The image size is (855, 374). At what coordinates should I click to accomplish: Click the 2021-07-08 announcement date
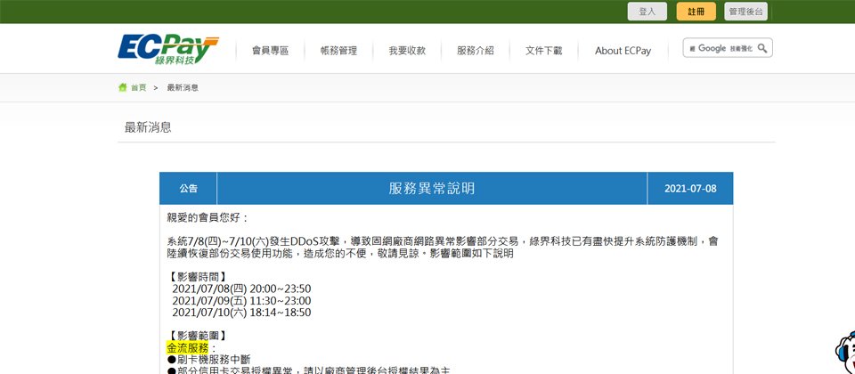pos(689,189)
